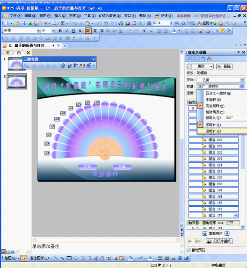Click the Italic formatting icon

pos(67,31)
